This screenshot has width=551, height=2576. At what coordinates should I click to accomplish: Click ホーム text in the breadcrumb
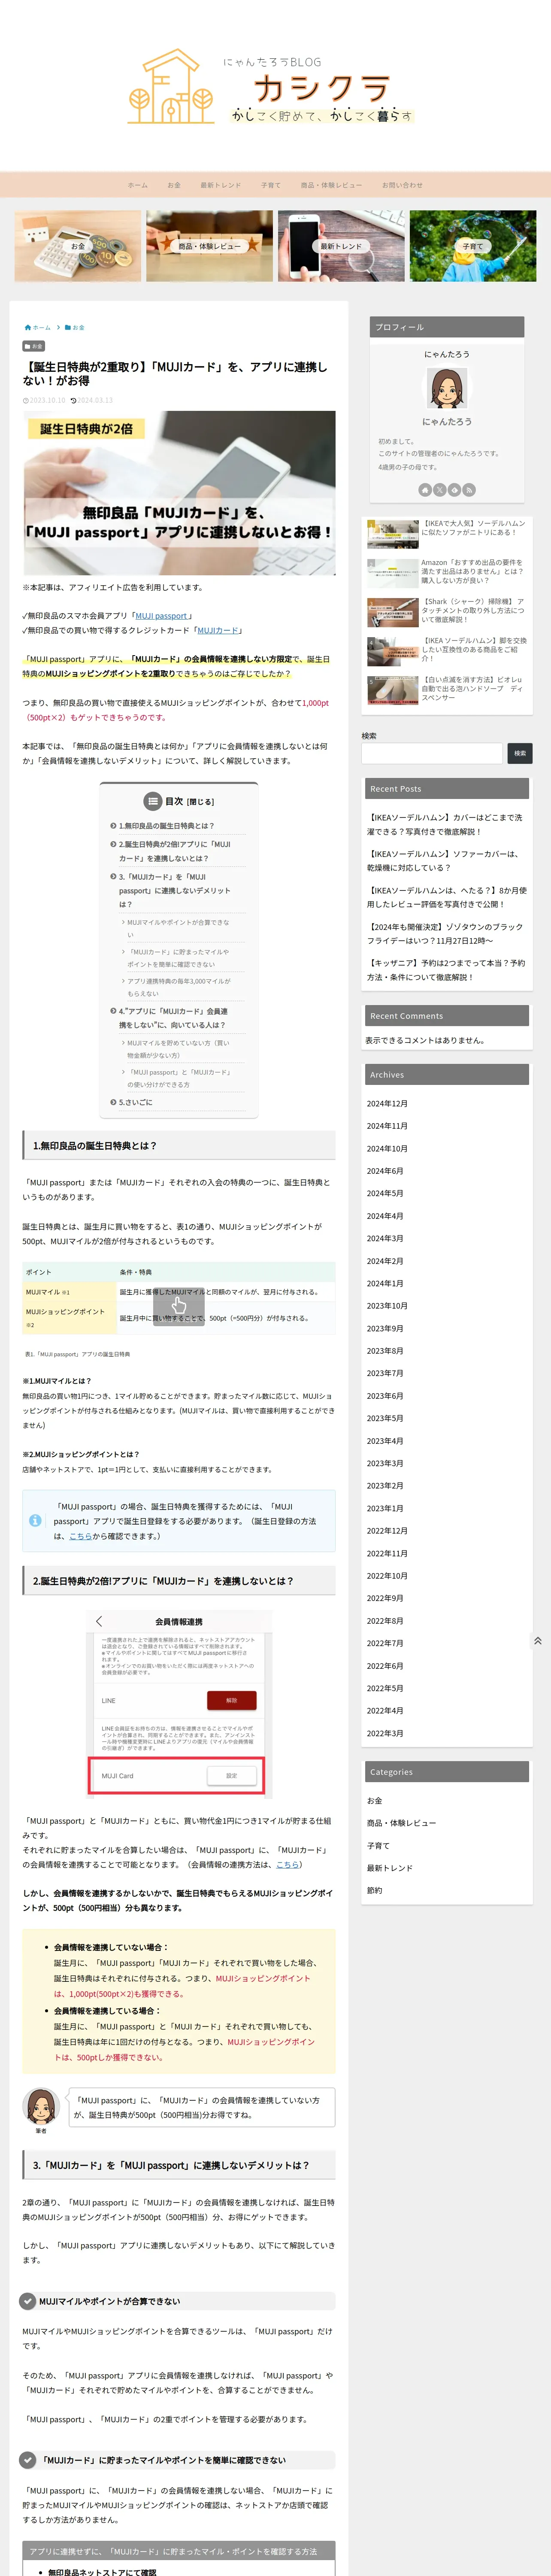click(x=41, y=327)
